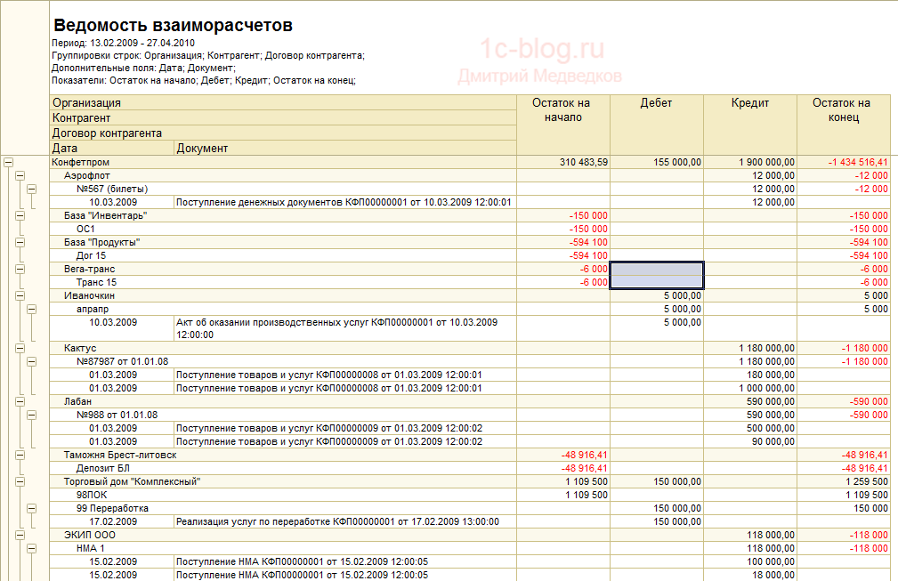Screen dimensions: 898x581
Task: Select the highlighted Вега-транс debit cell
Action: coord(656,275)
